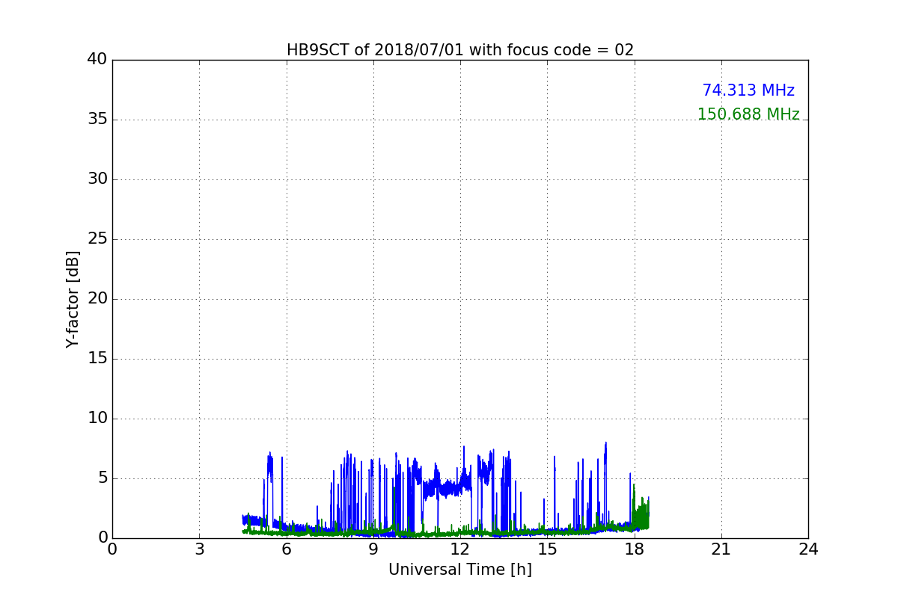Image resolution: width=898 pixels, height=598 pixels.
Task: Click the y-axis tick label '20'
Action: tap(97, 299)
